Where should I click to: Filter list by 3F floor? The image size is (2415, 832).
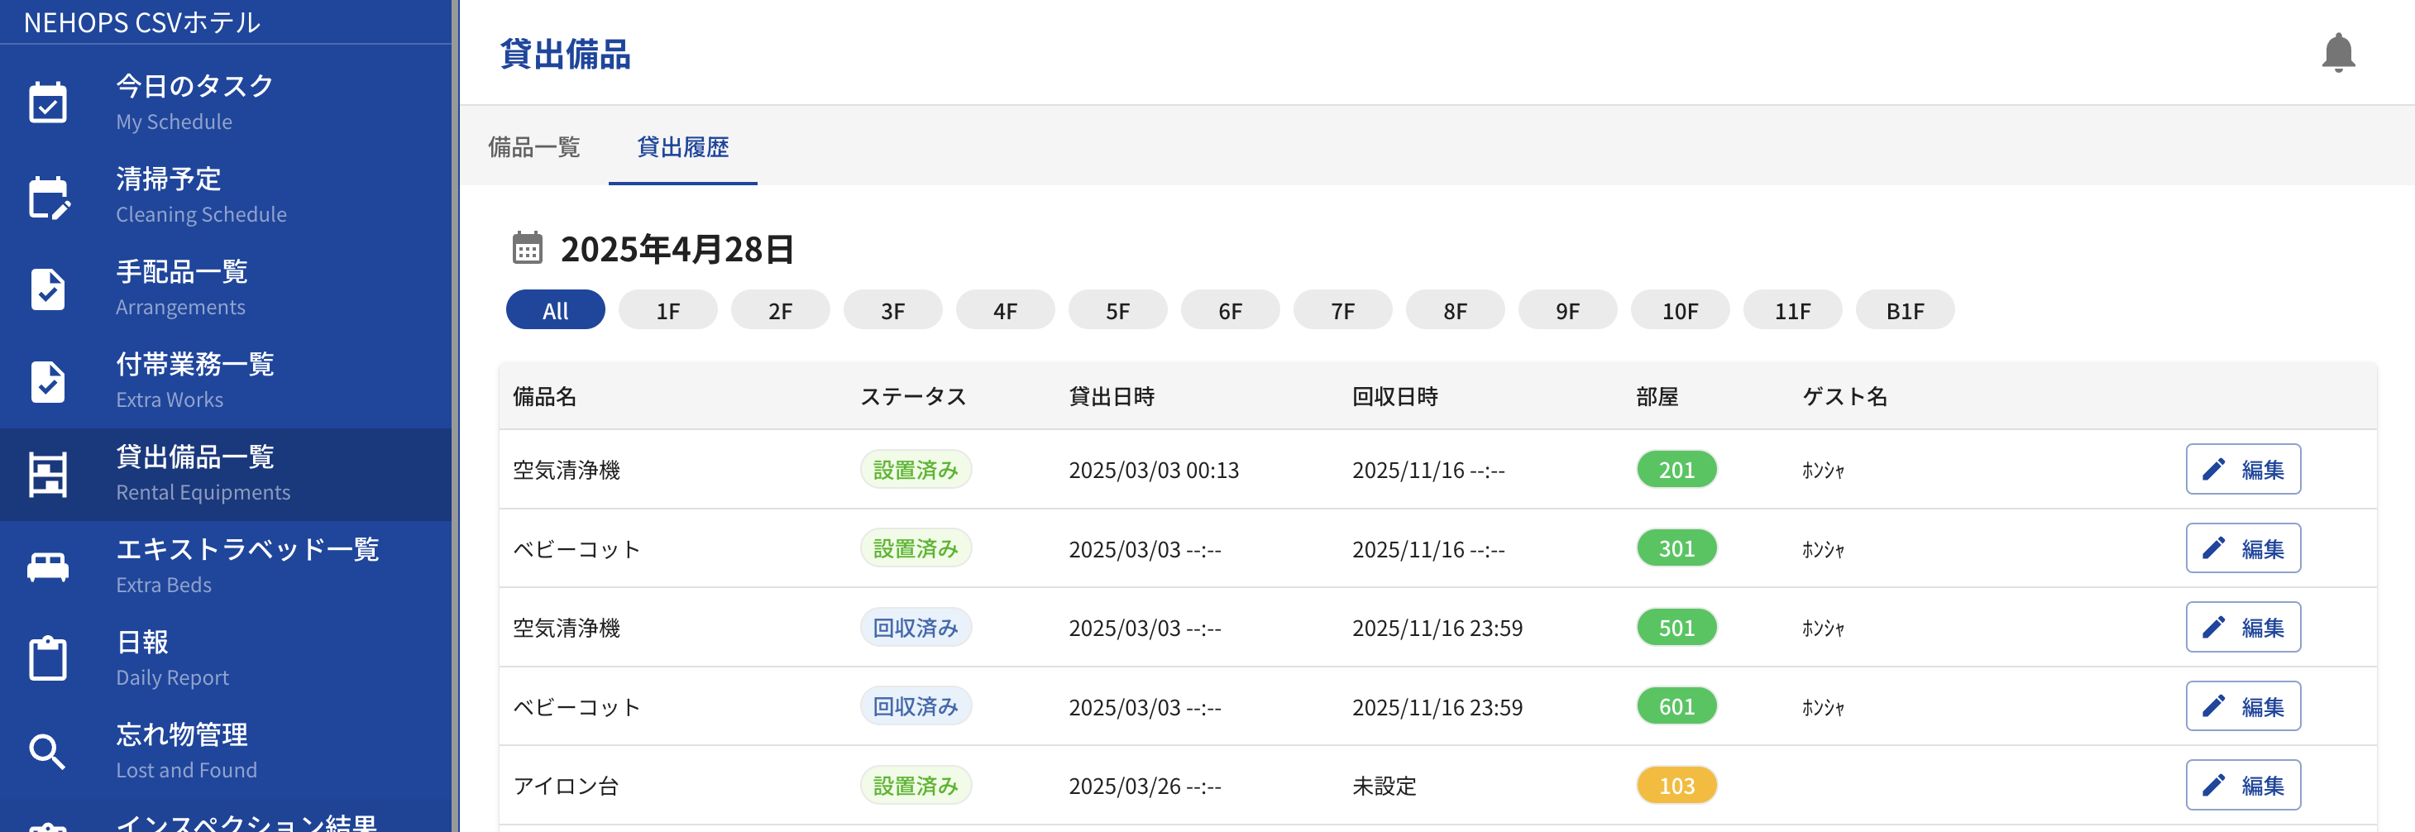click(x=892, y=310)
